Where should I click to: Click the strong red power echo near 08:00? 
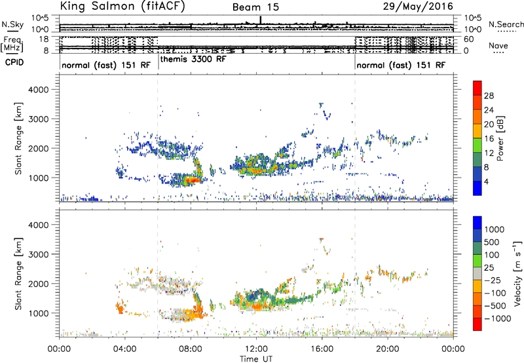click(193, 180)
